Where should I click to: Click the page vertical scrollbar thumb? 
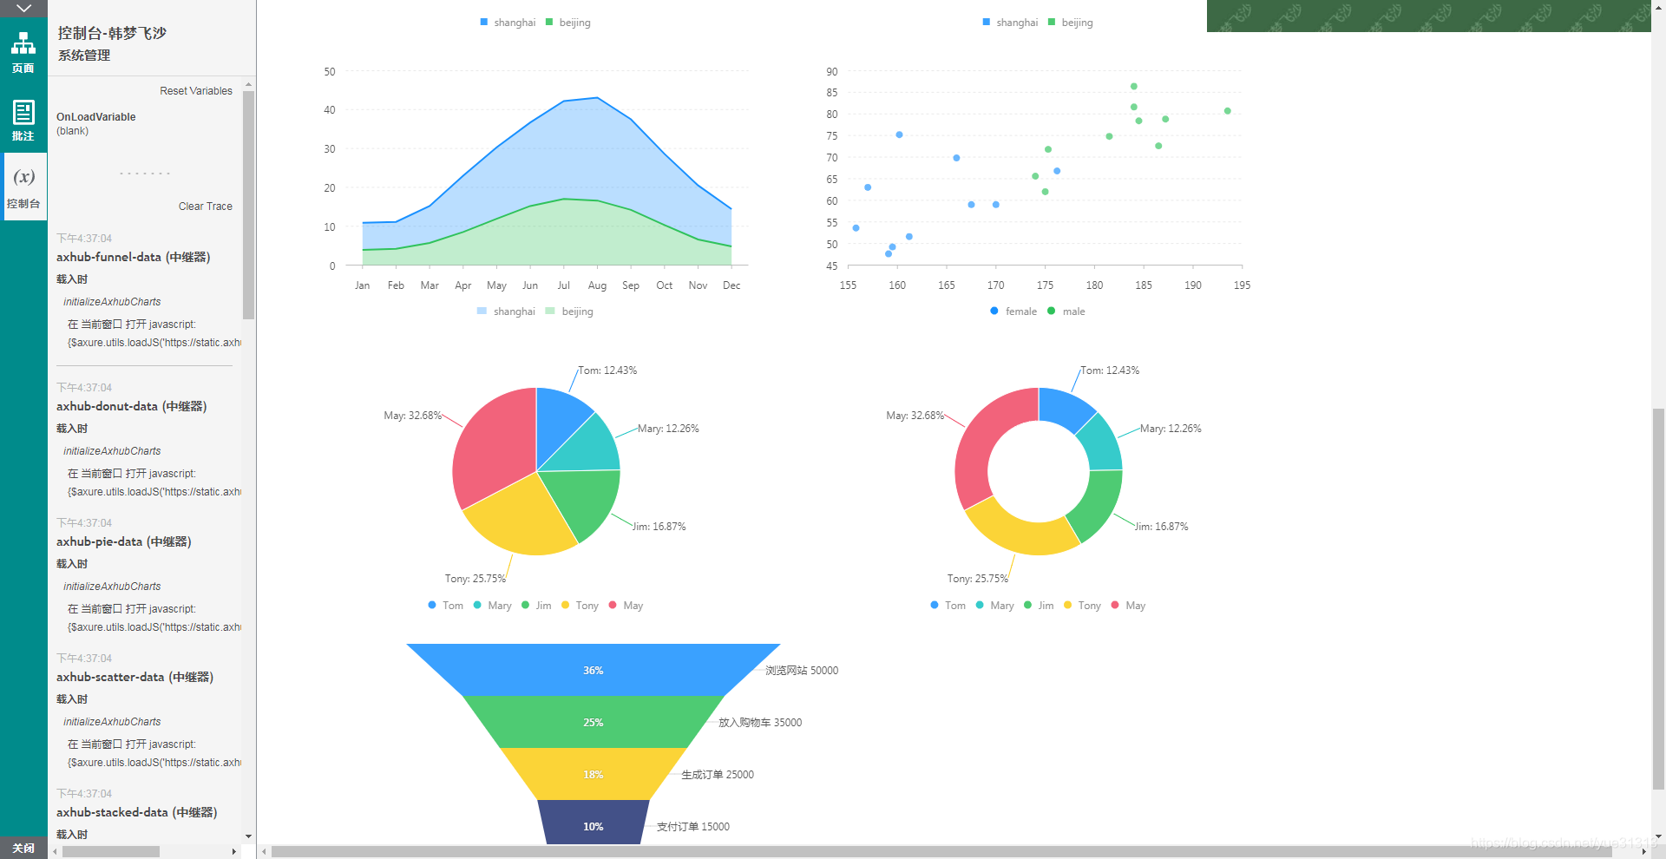(x=1658, y=599)
